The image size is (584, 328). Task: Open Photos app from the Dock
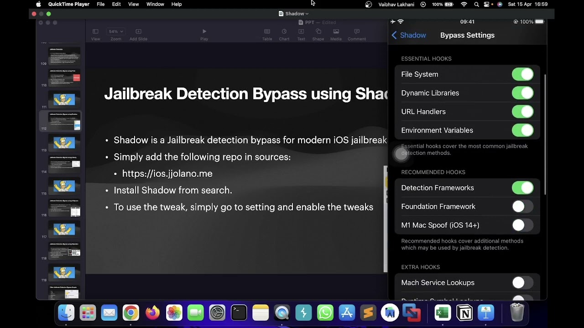174,313
